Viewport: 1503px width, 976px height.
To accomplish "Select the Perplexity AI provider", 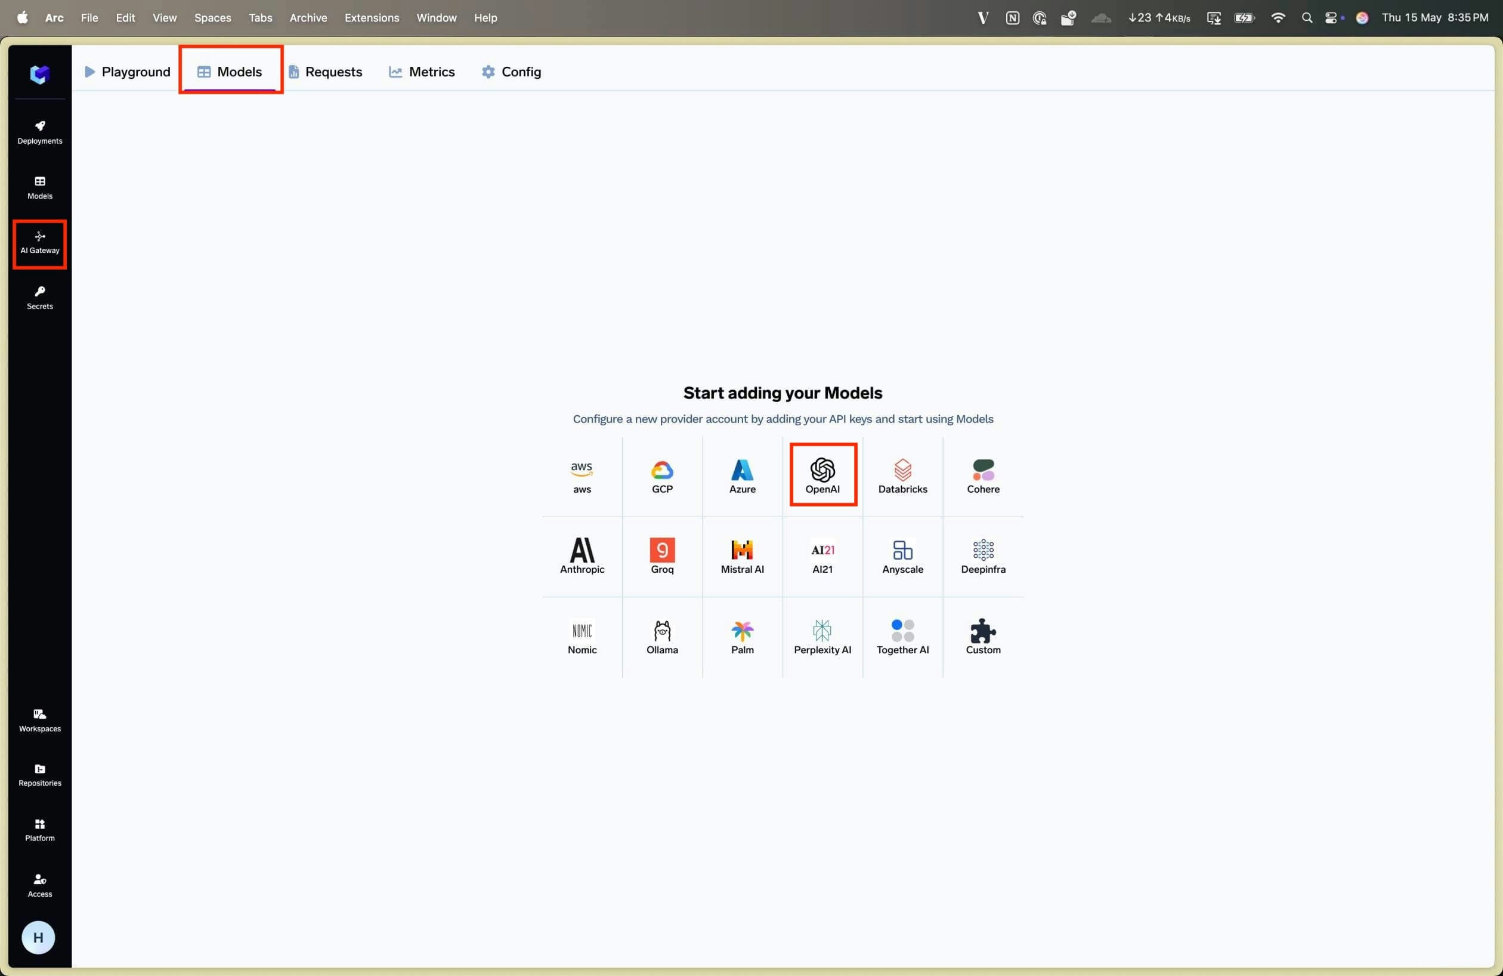I will [x=822, y=637].
